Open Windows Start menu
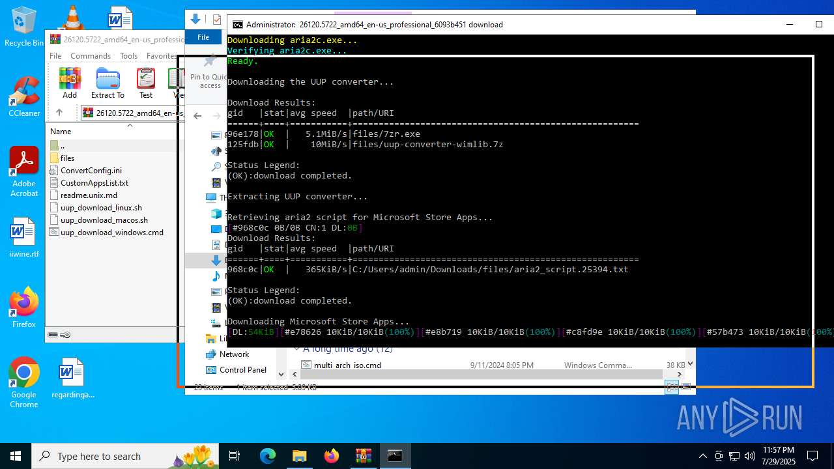This screenshot has height=469, width=834. 16,456
